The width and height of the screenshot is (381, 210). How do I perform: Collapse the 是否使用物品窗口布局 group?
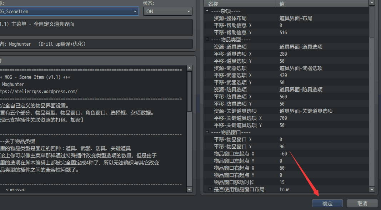tap(210, 189)
